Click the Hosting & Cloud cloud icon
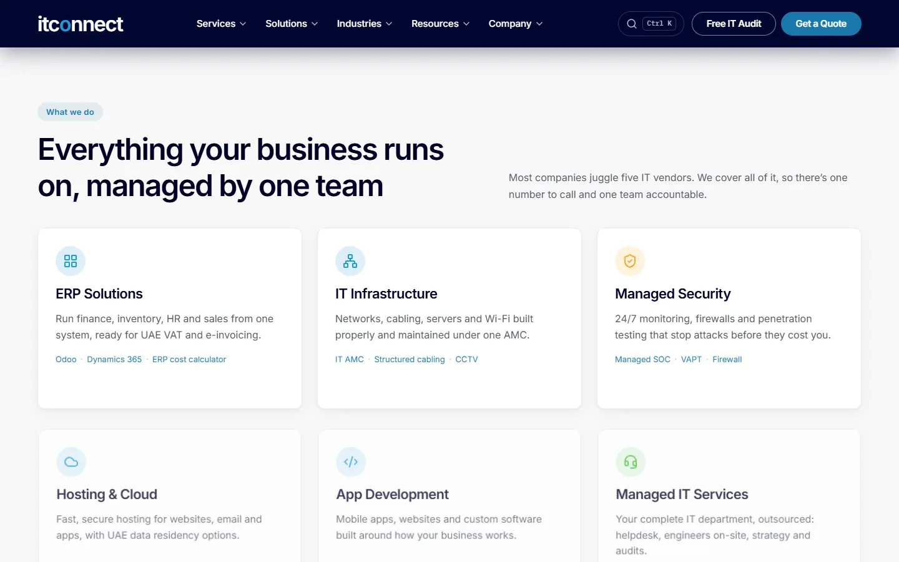 pos(71,462)
